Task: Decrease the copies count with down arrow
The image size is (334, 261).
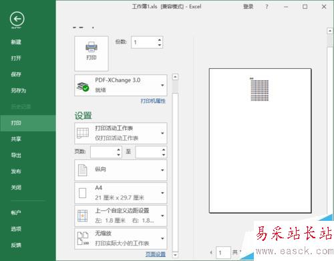Action: coord(160,45)
